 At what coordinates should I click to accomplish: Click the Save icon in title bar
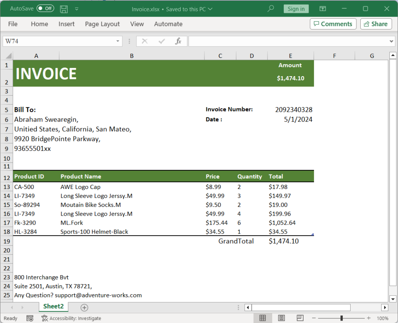click(x=64, y=9)
